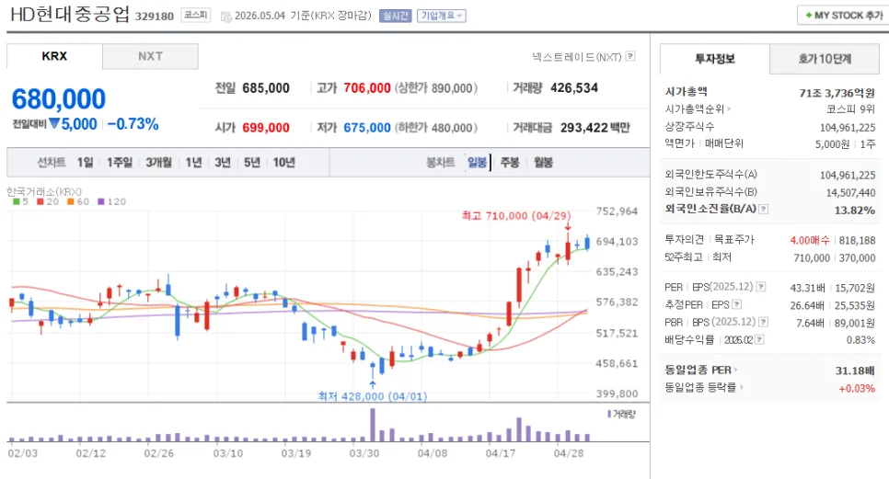This screenshot has height=479, width=889.
Task: Click the 목표주가 label
Action: pos(734,239)
